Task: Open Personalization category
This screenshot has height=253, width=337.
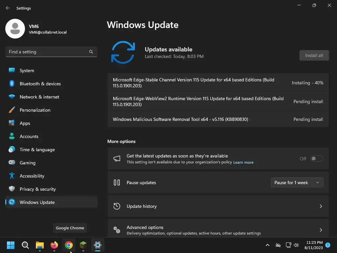Action: coord(51,110)
